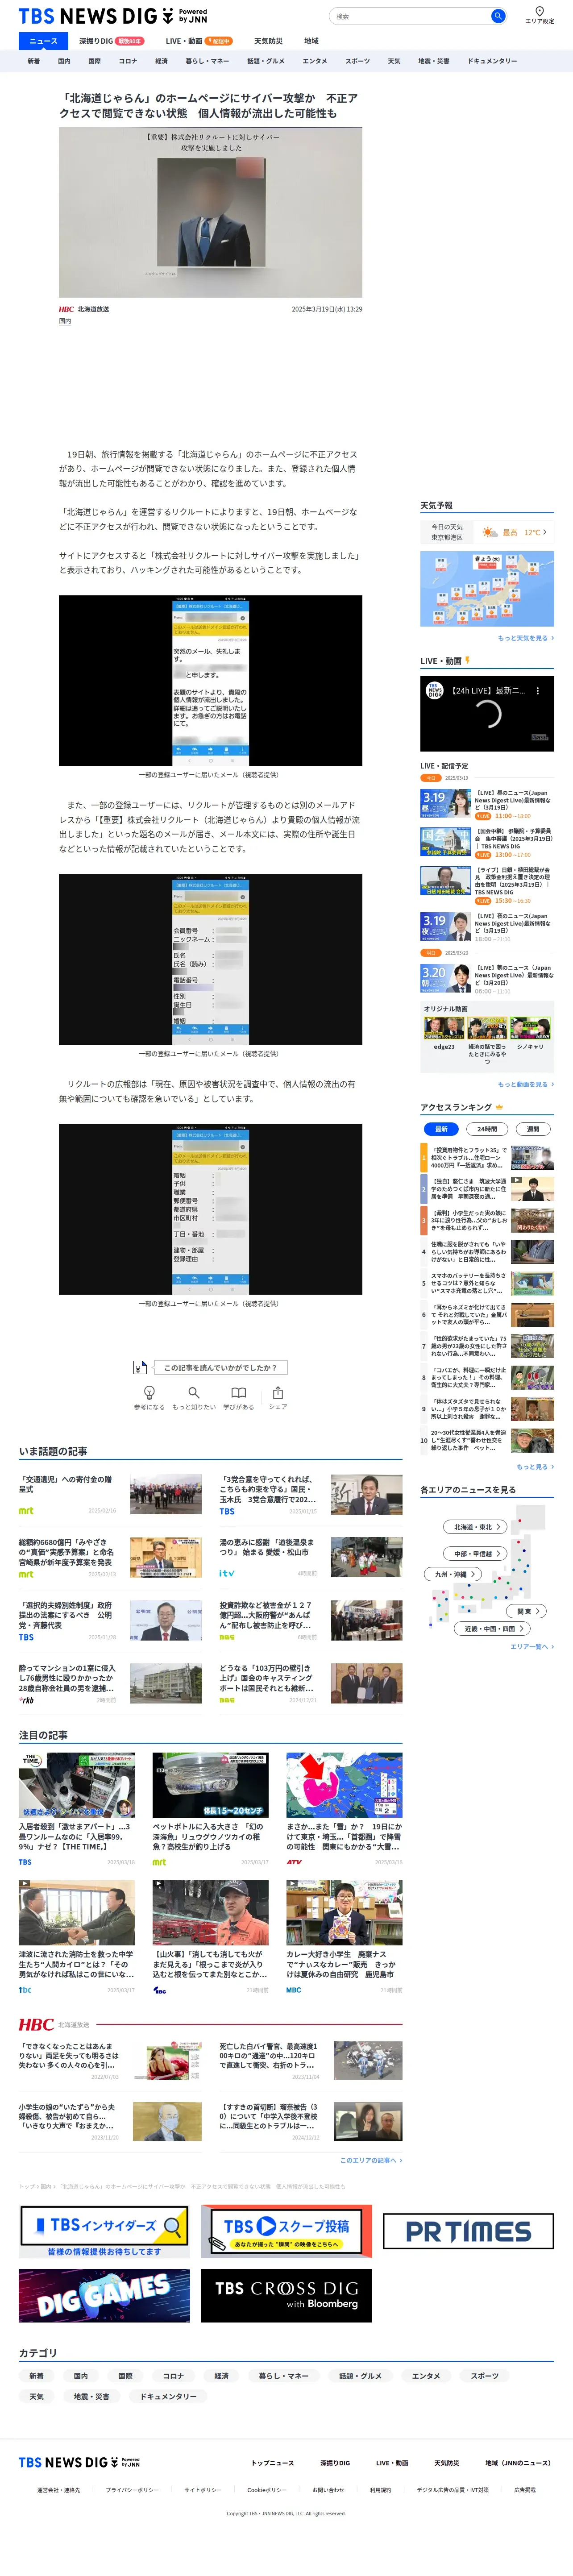Open ranking item 4 住職に服を脱がされて
573x2576 pixels.
487,1251
